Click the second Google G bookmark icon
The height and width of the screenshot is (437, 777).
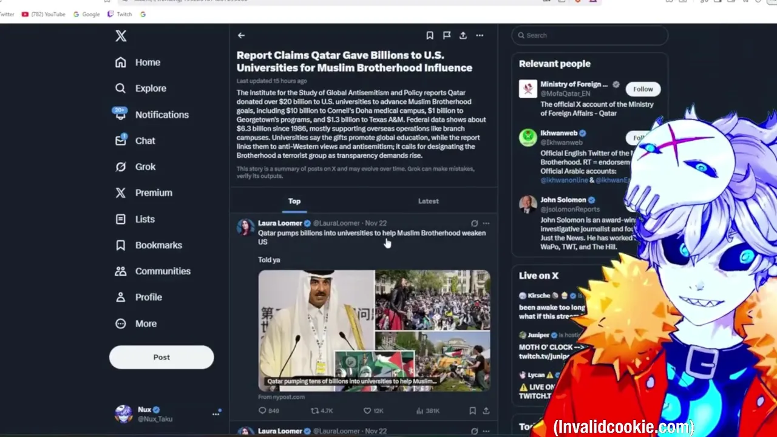pos(143,14)
